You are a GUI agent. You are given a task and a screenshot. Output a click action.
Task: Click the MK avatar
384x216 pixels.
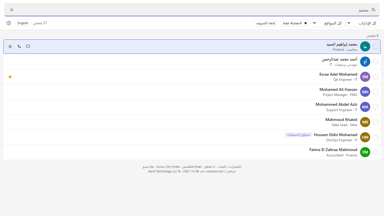(x=365, y=122)
